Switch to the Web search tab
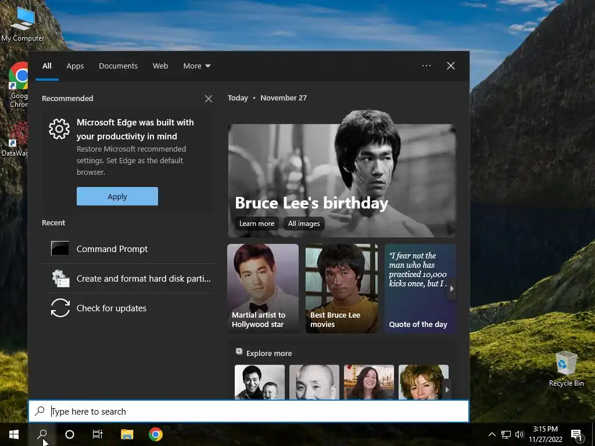Viewport: 595px width, 446px height. click(160, 66)
